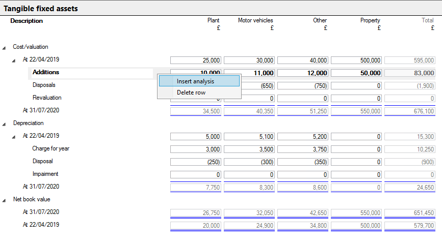Select the Disposals row label
The height and width of the screenshot is (245, 442).
44,85
